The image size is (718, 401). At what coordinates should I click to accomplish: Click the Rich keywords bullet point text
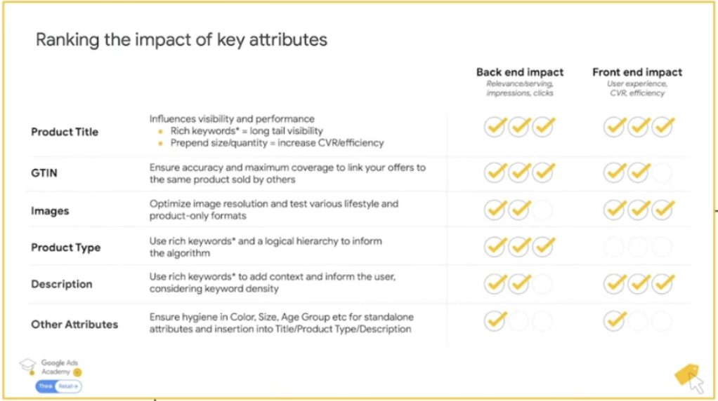pos(247,131)
